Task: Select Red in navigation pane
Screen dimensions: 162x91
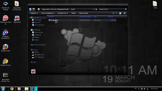Action: click(34, 62)
